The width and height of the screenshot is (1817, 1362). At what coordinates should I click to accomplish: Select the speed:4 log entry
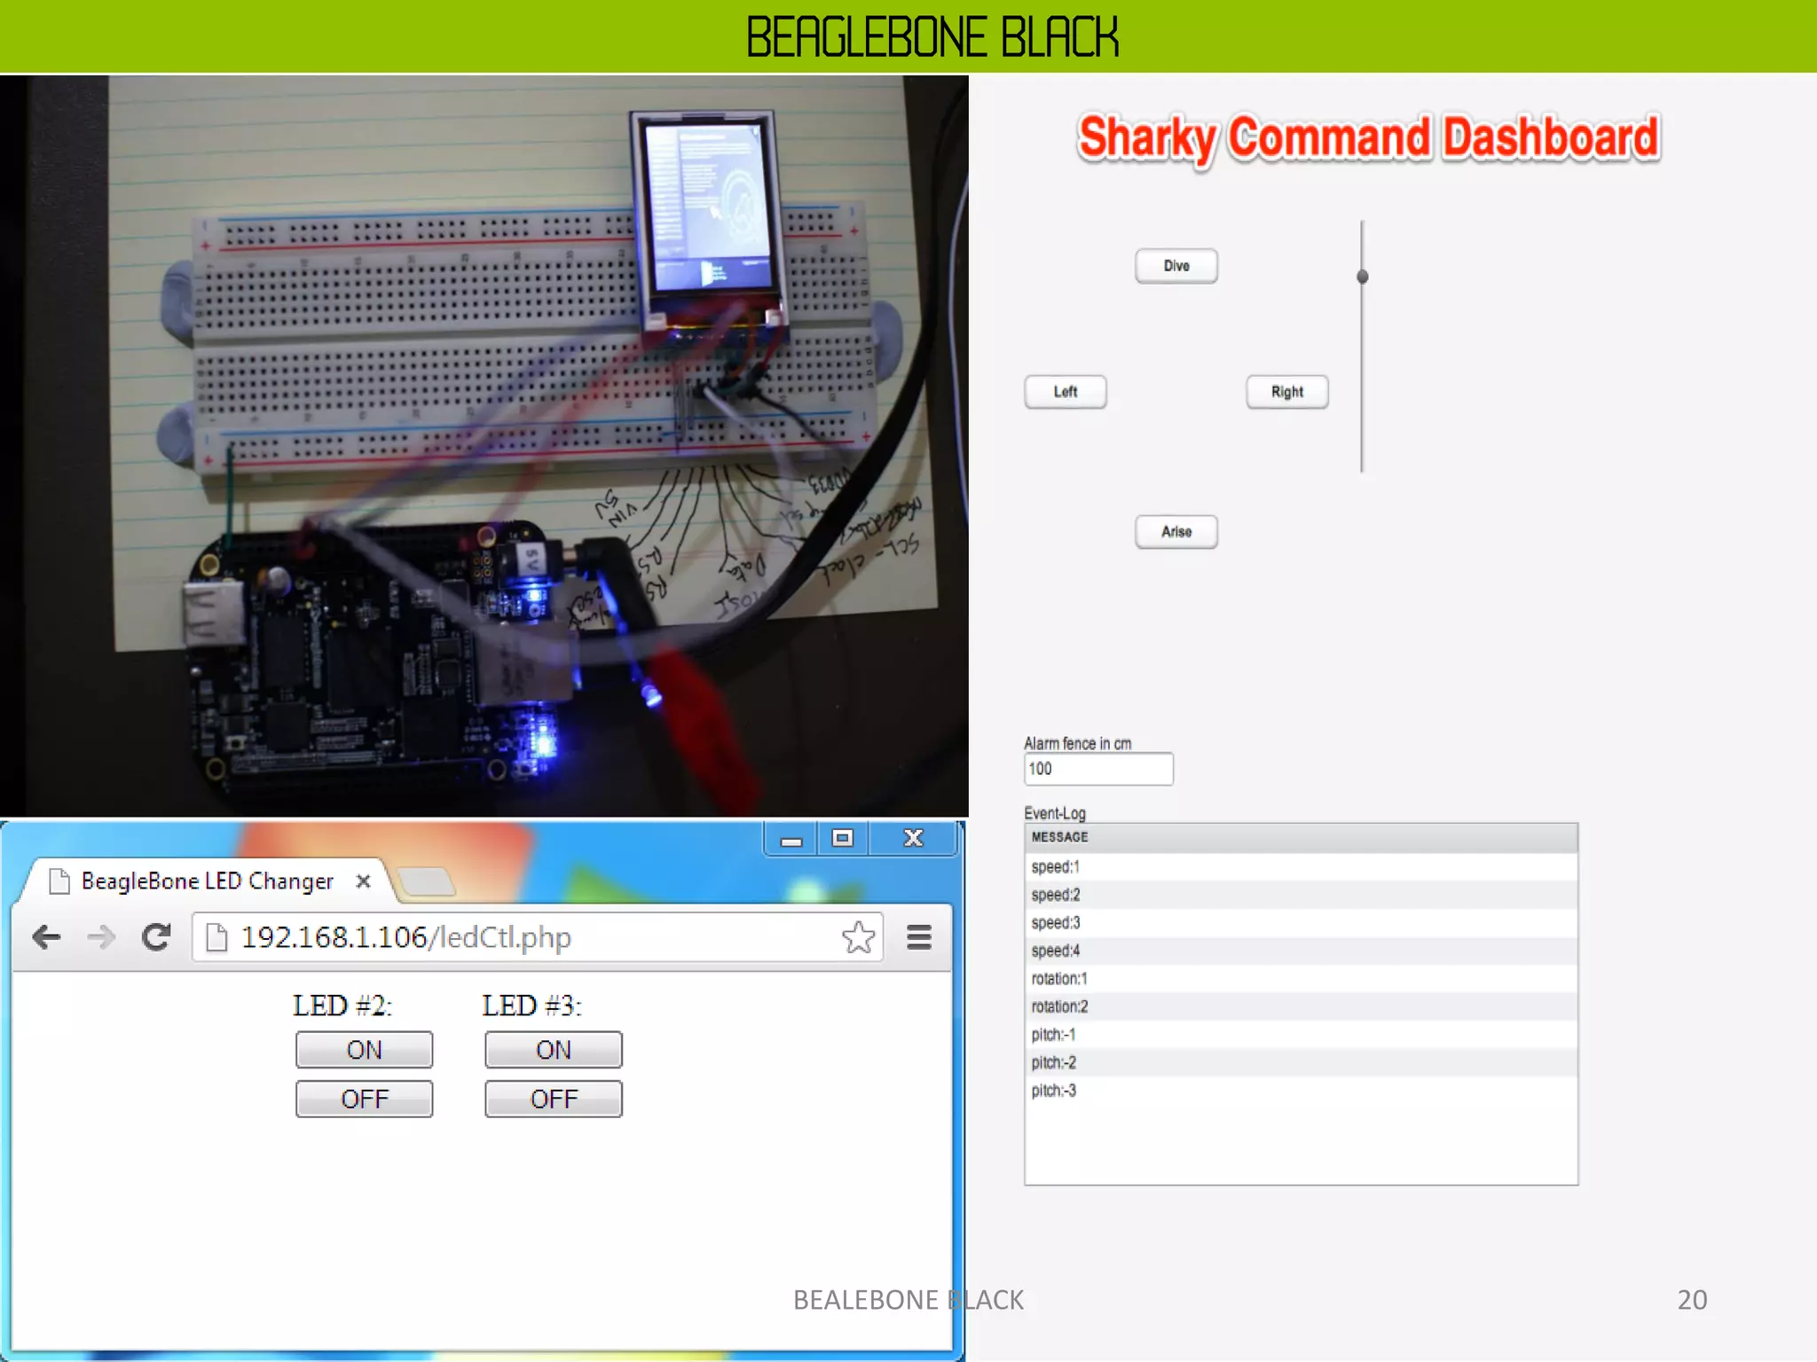(1301, 951)
